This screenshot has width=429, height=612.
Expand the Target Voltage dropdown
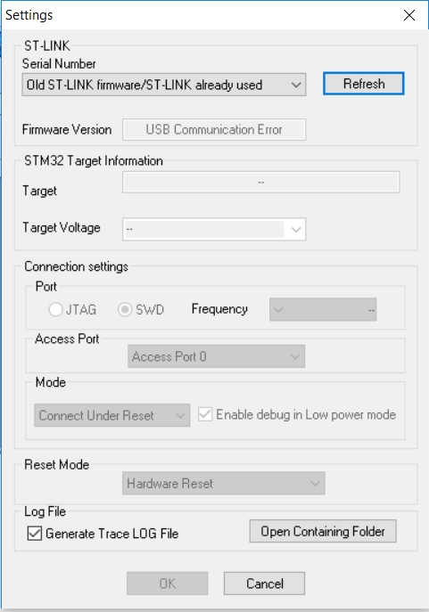click(214, 229)
